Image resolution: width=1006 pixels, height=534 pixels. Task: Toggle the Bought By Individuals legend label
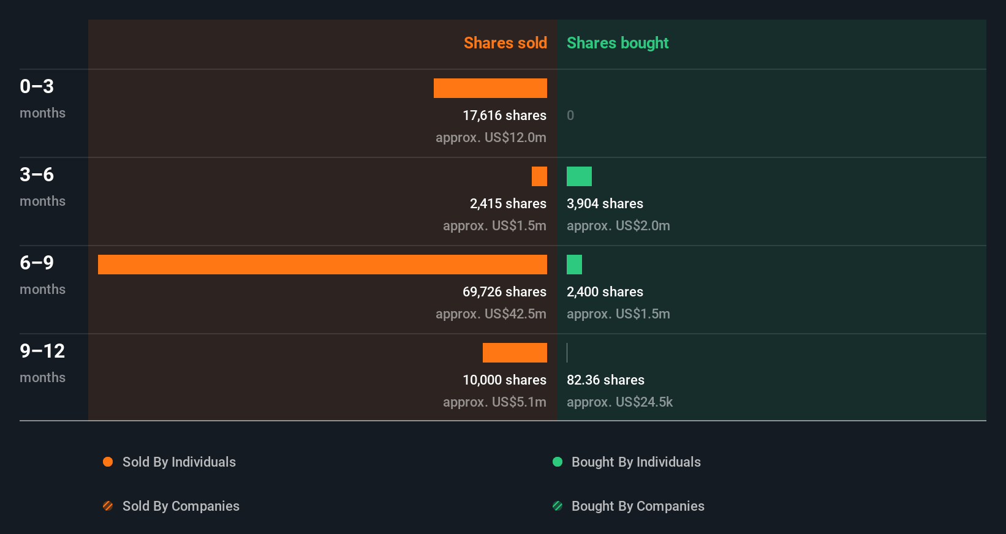(x=636, y=462)
